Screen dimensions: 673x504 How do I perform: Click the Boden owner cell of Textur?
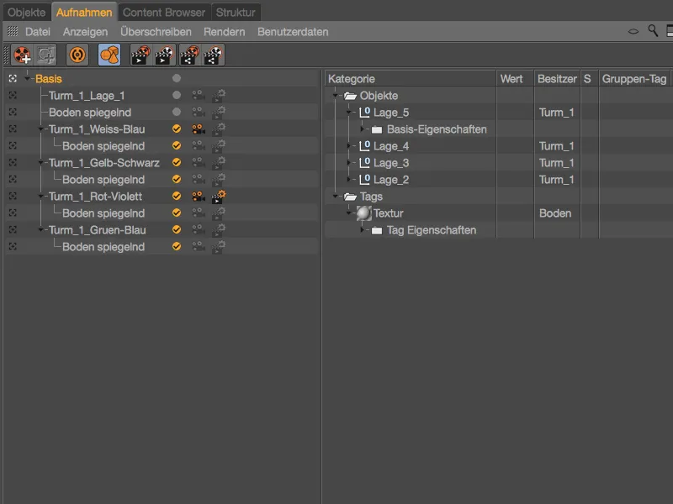(555, 213)
